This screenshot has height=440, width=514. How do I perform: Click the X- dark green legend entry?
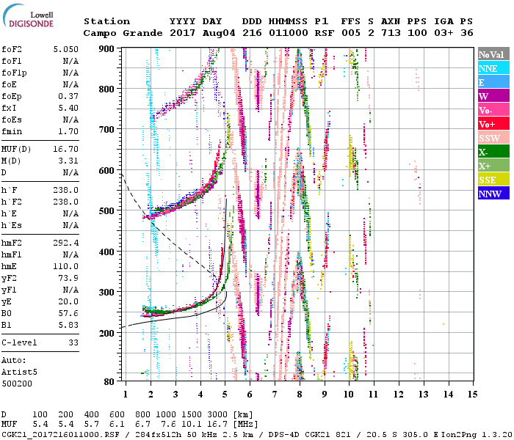coord(493,153)
